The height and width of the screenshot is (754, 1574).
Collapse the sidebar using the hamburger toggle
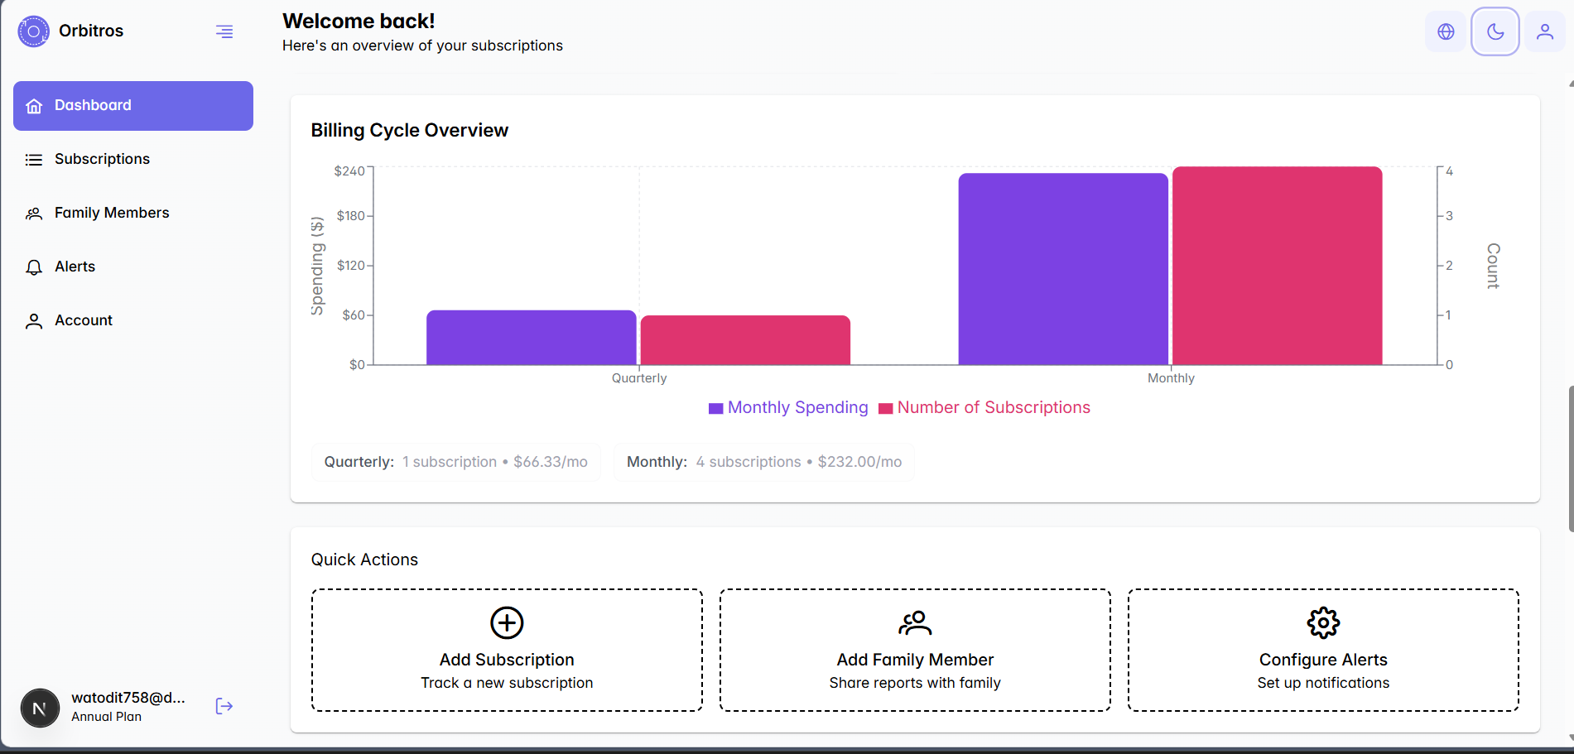point(224,31)
